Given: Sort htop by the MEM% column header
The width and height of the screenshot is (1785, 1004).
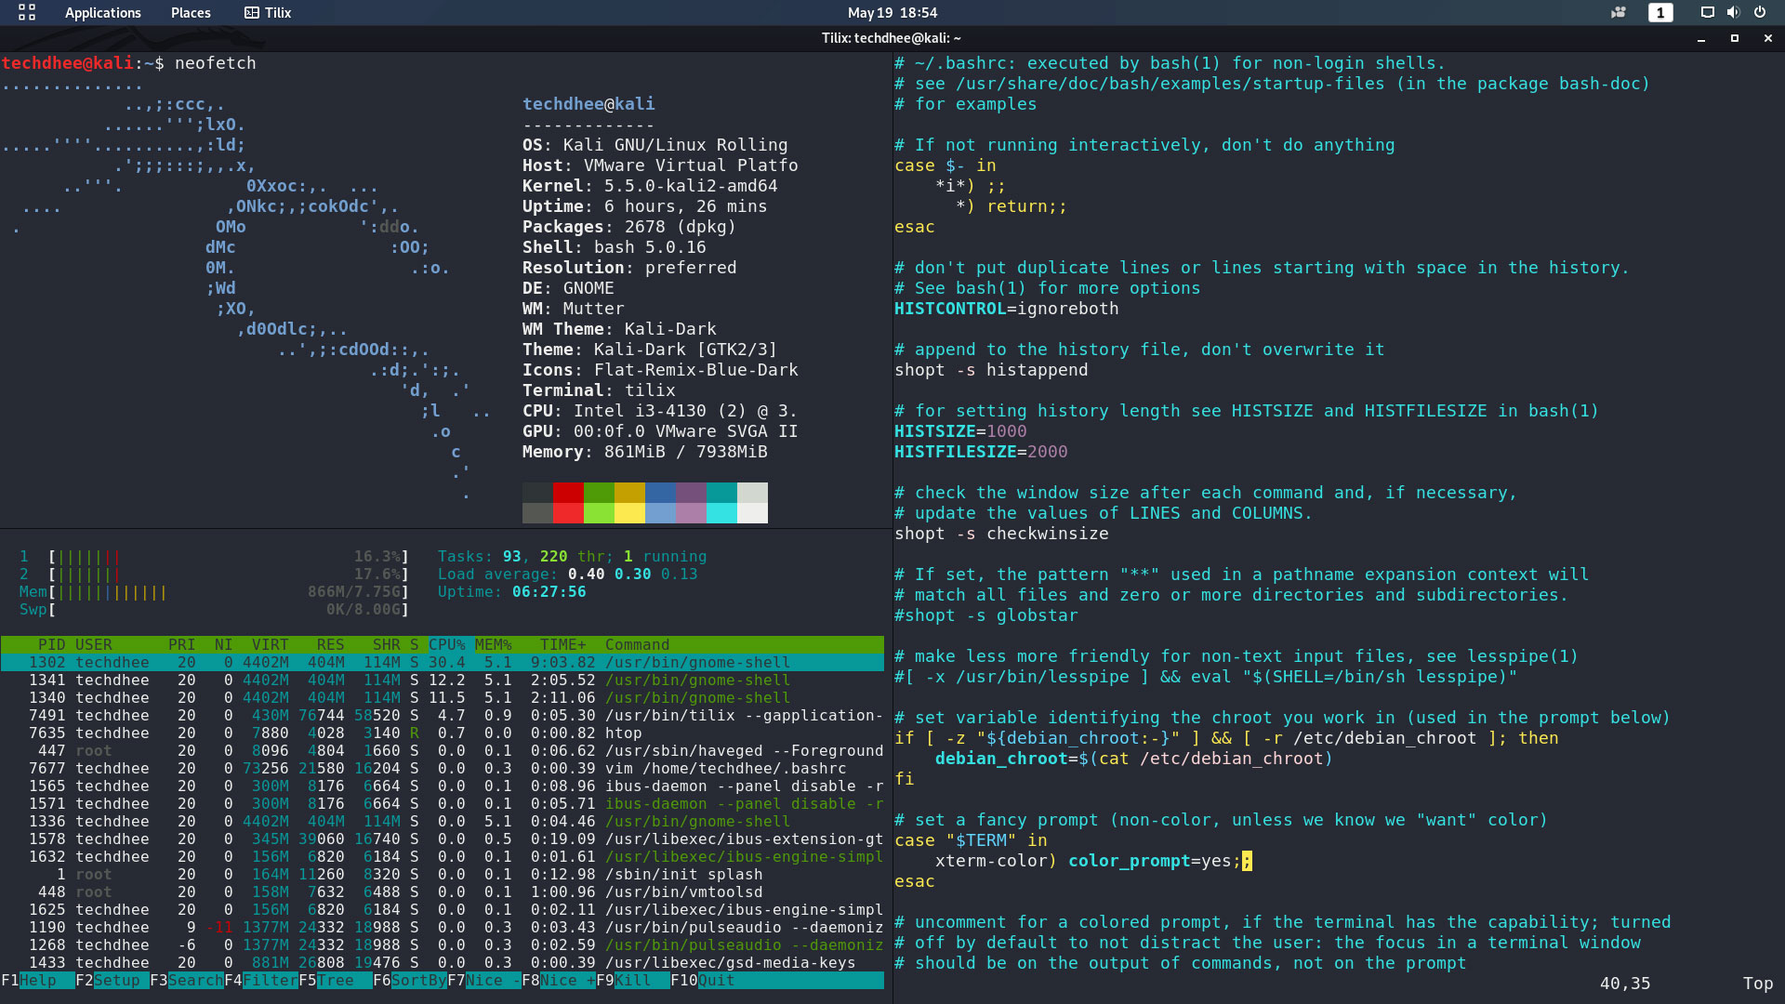Looking at the screenshot, I should point(494,645).
